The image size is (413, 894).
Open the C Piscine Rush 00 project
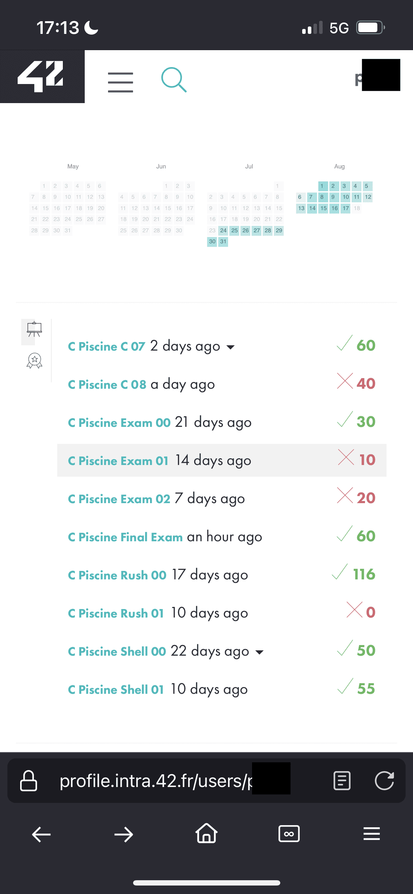pos(117,575)
